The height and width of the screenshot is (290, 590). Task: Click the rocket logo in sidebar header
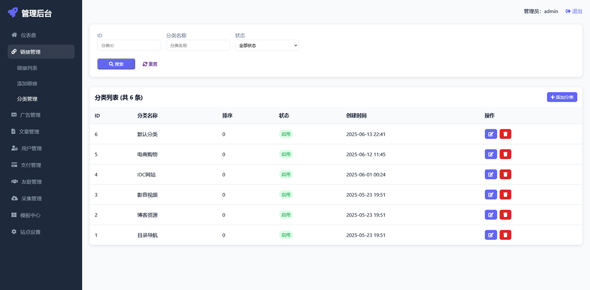13,13
